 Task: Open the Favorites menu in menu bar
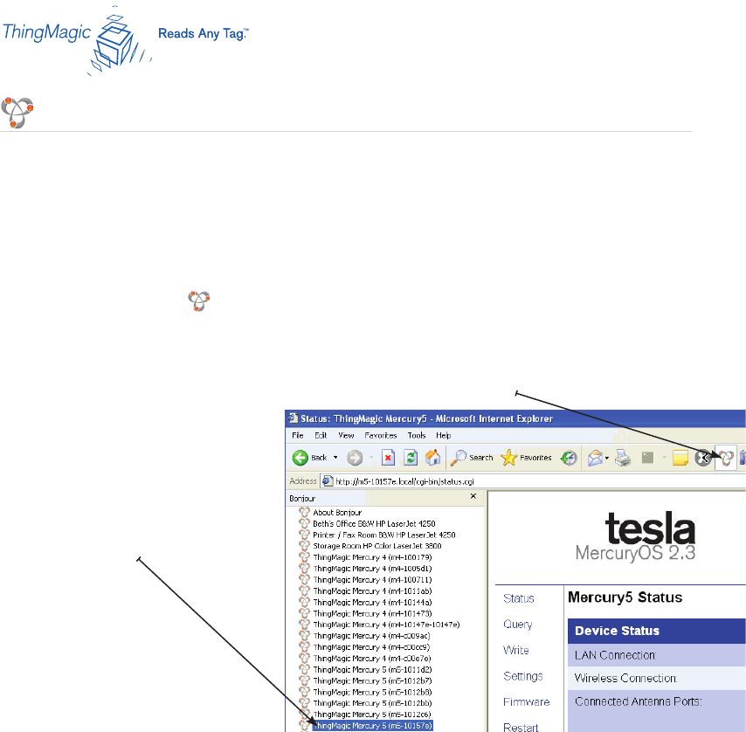click(x=381, y=435)
